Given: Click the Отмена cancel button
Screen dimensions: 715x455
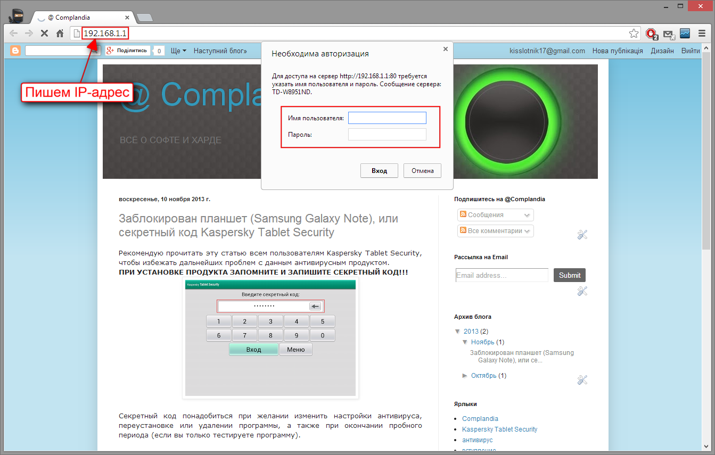Looking at the screenshot, I should point(422,171).
